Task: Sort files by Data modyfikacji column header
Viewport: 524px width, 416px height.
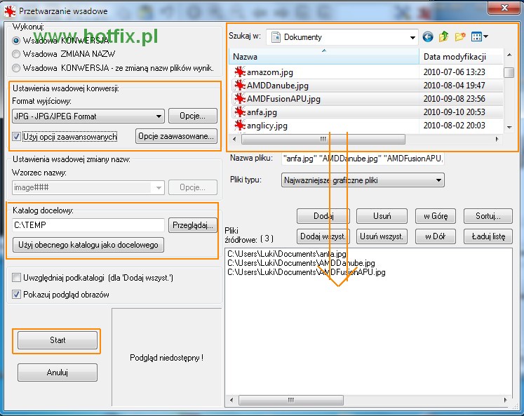Action: click(462, 56)
